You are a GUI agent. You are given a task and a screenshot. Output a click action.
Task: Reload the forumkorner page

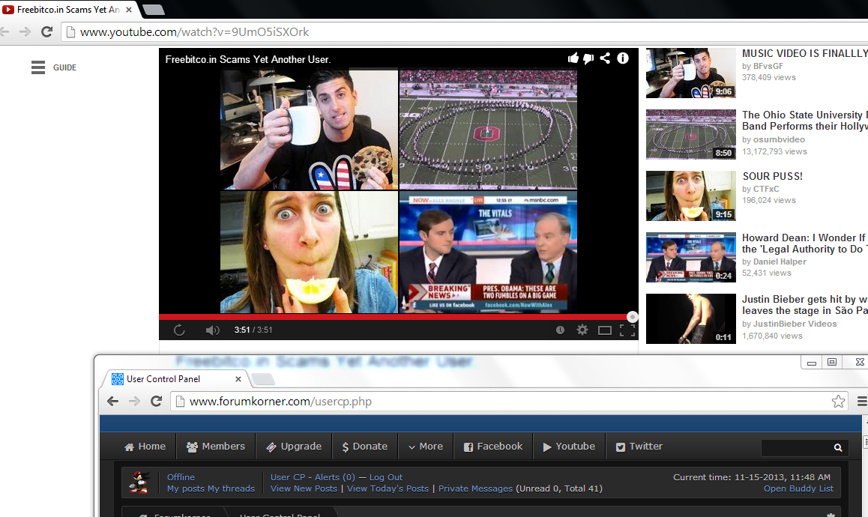click(156, 402)
